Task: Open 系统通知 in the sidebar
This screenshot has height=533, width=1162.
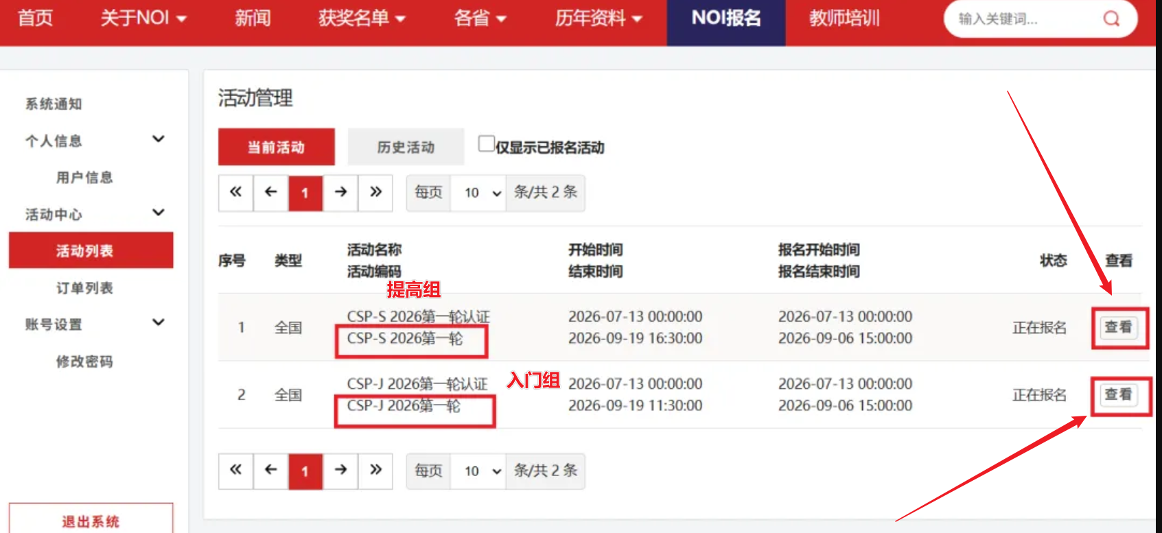Action: pyautogui.click(x=54, y=104)
